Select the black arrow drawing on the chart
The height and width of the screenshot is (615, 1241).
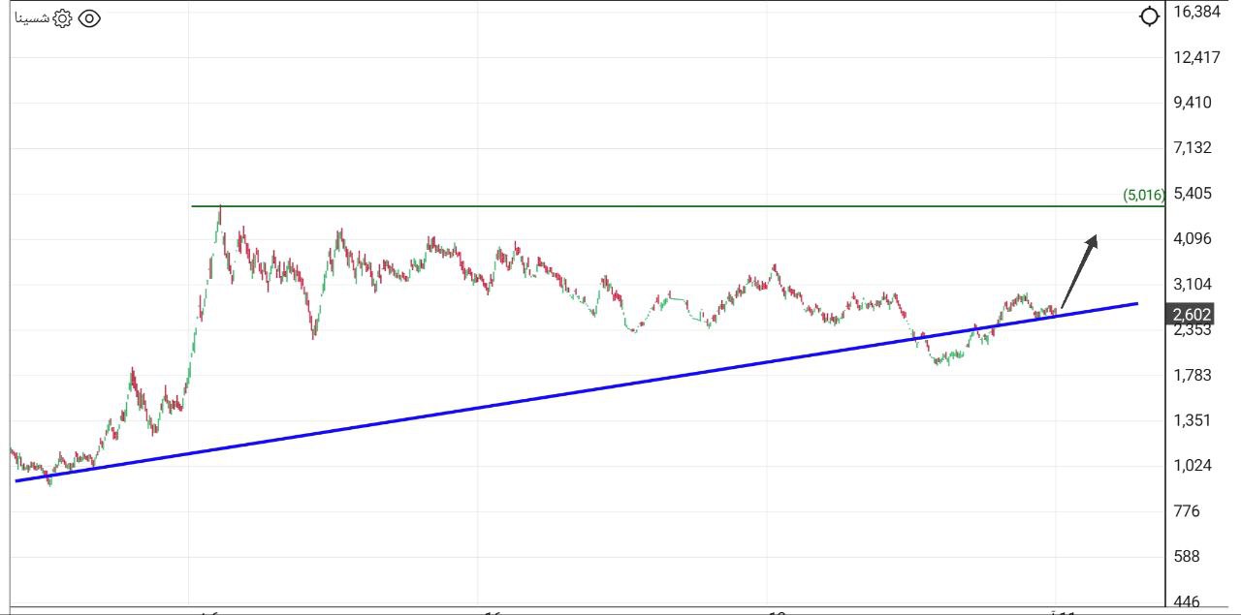pyautogui.click(x=1076, y=271)
